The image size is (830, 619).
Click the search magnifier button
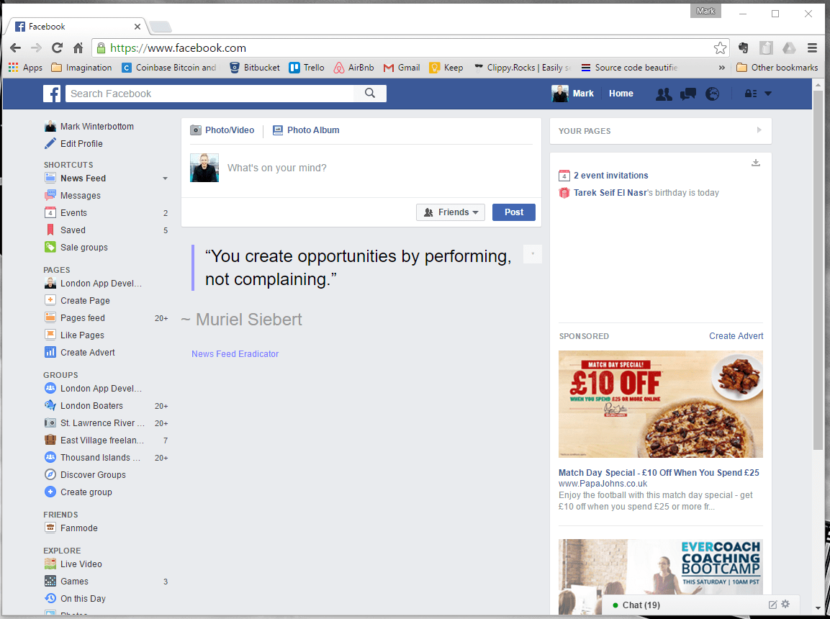(x=370, y=94)
